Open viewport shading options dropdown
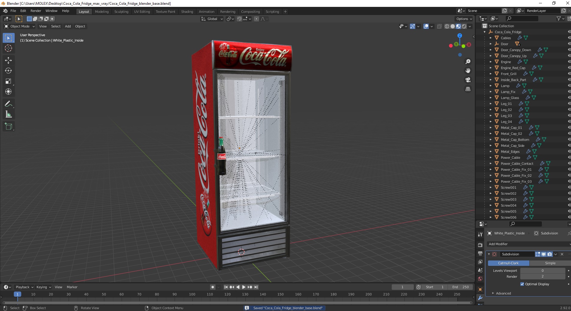571x311 pixels. pos(470,26)
